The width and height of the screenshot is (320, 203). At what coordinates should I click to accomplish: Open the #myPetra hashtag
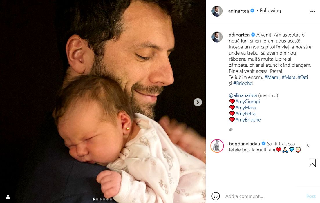(x=245, y=114)
